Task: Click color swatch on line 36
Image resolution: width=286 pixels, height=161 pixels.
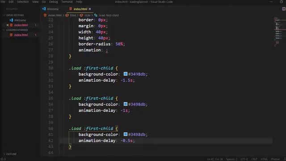Action: (126, 104)
